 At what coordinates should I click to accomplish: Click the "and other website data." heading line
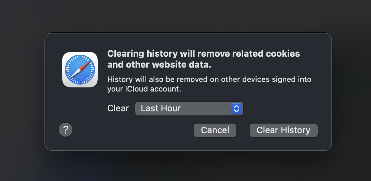(x=159, y=64)
